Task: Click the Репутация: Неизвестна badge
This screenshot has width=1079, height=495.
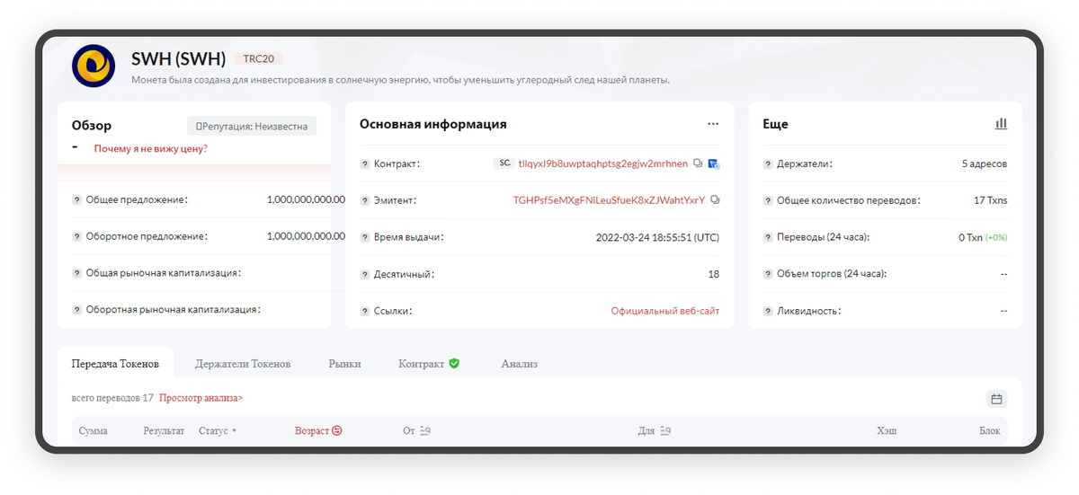Action: 252,127
